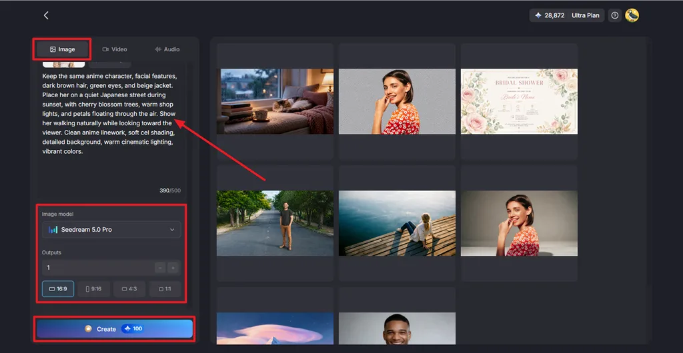Select the 1:1 aspect ratio
This screenshot has width=683, height=353.
click(x=165, y=288)
